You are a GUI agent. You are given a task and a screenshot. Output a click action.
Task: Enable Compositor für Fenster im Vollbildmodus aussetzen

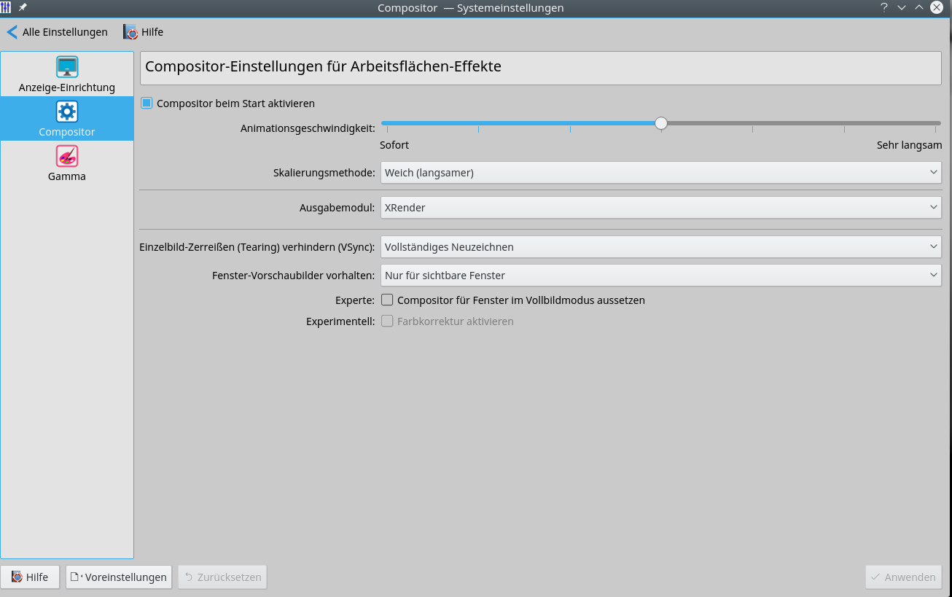click(x=387, y=300)
